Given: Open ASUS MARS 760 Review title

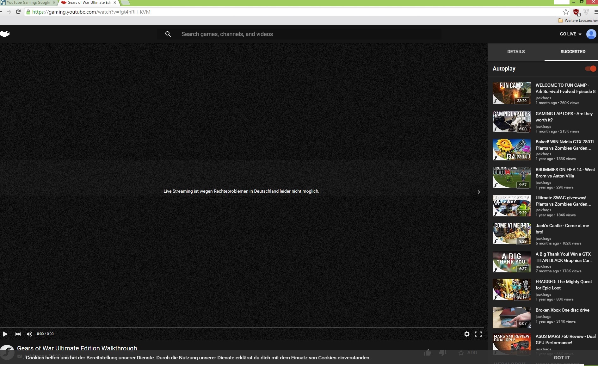Looking at the screenshot, I should 565,339.
